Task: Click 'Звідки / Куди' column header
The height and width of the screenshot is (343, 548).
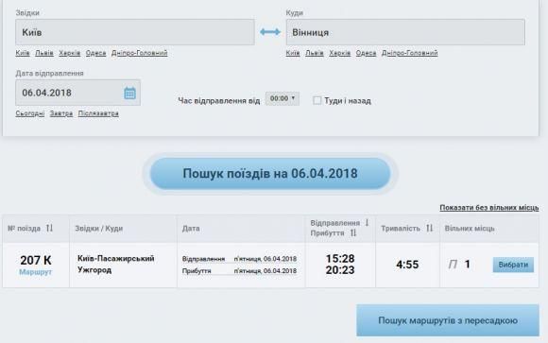Action: [99, 229]
